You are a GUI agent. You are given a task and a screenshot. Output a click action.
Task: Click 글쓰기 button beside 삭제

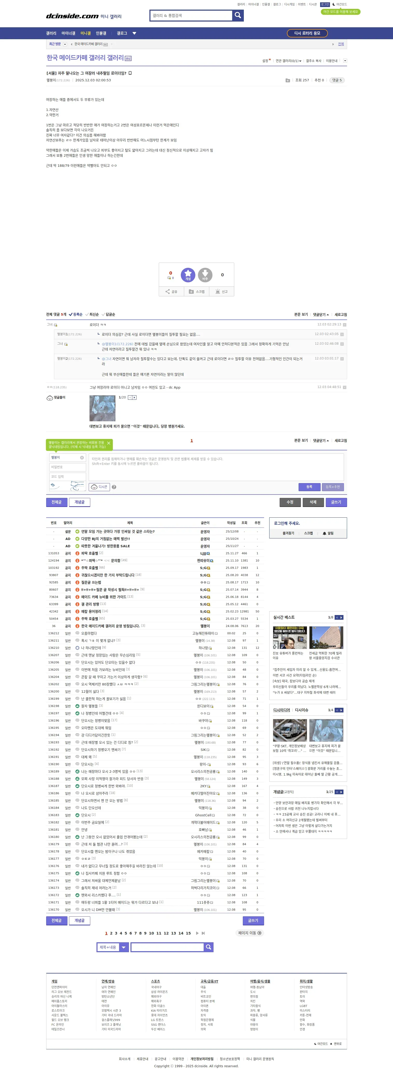[x=336, y=502]
